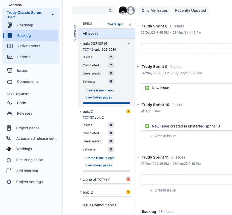Open the Releases ship icon
232x215 pixels.
(x=10, y=113)
